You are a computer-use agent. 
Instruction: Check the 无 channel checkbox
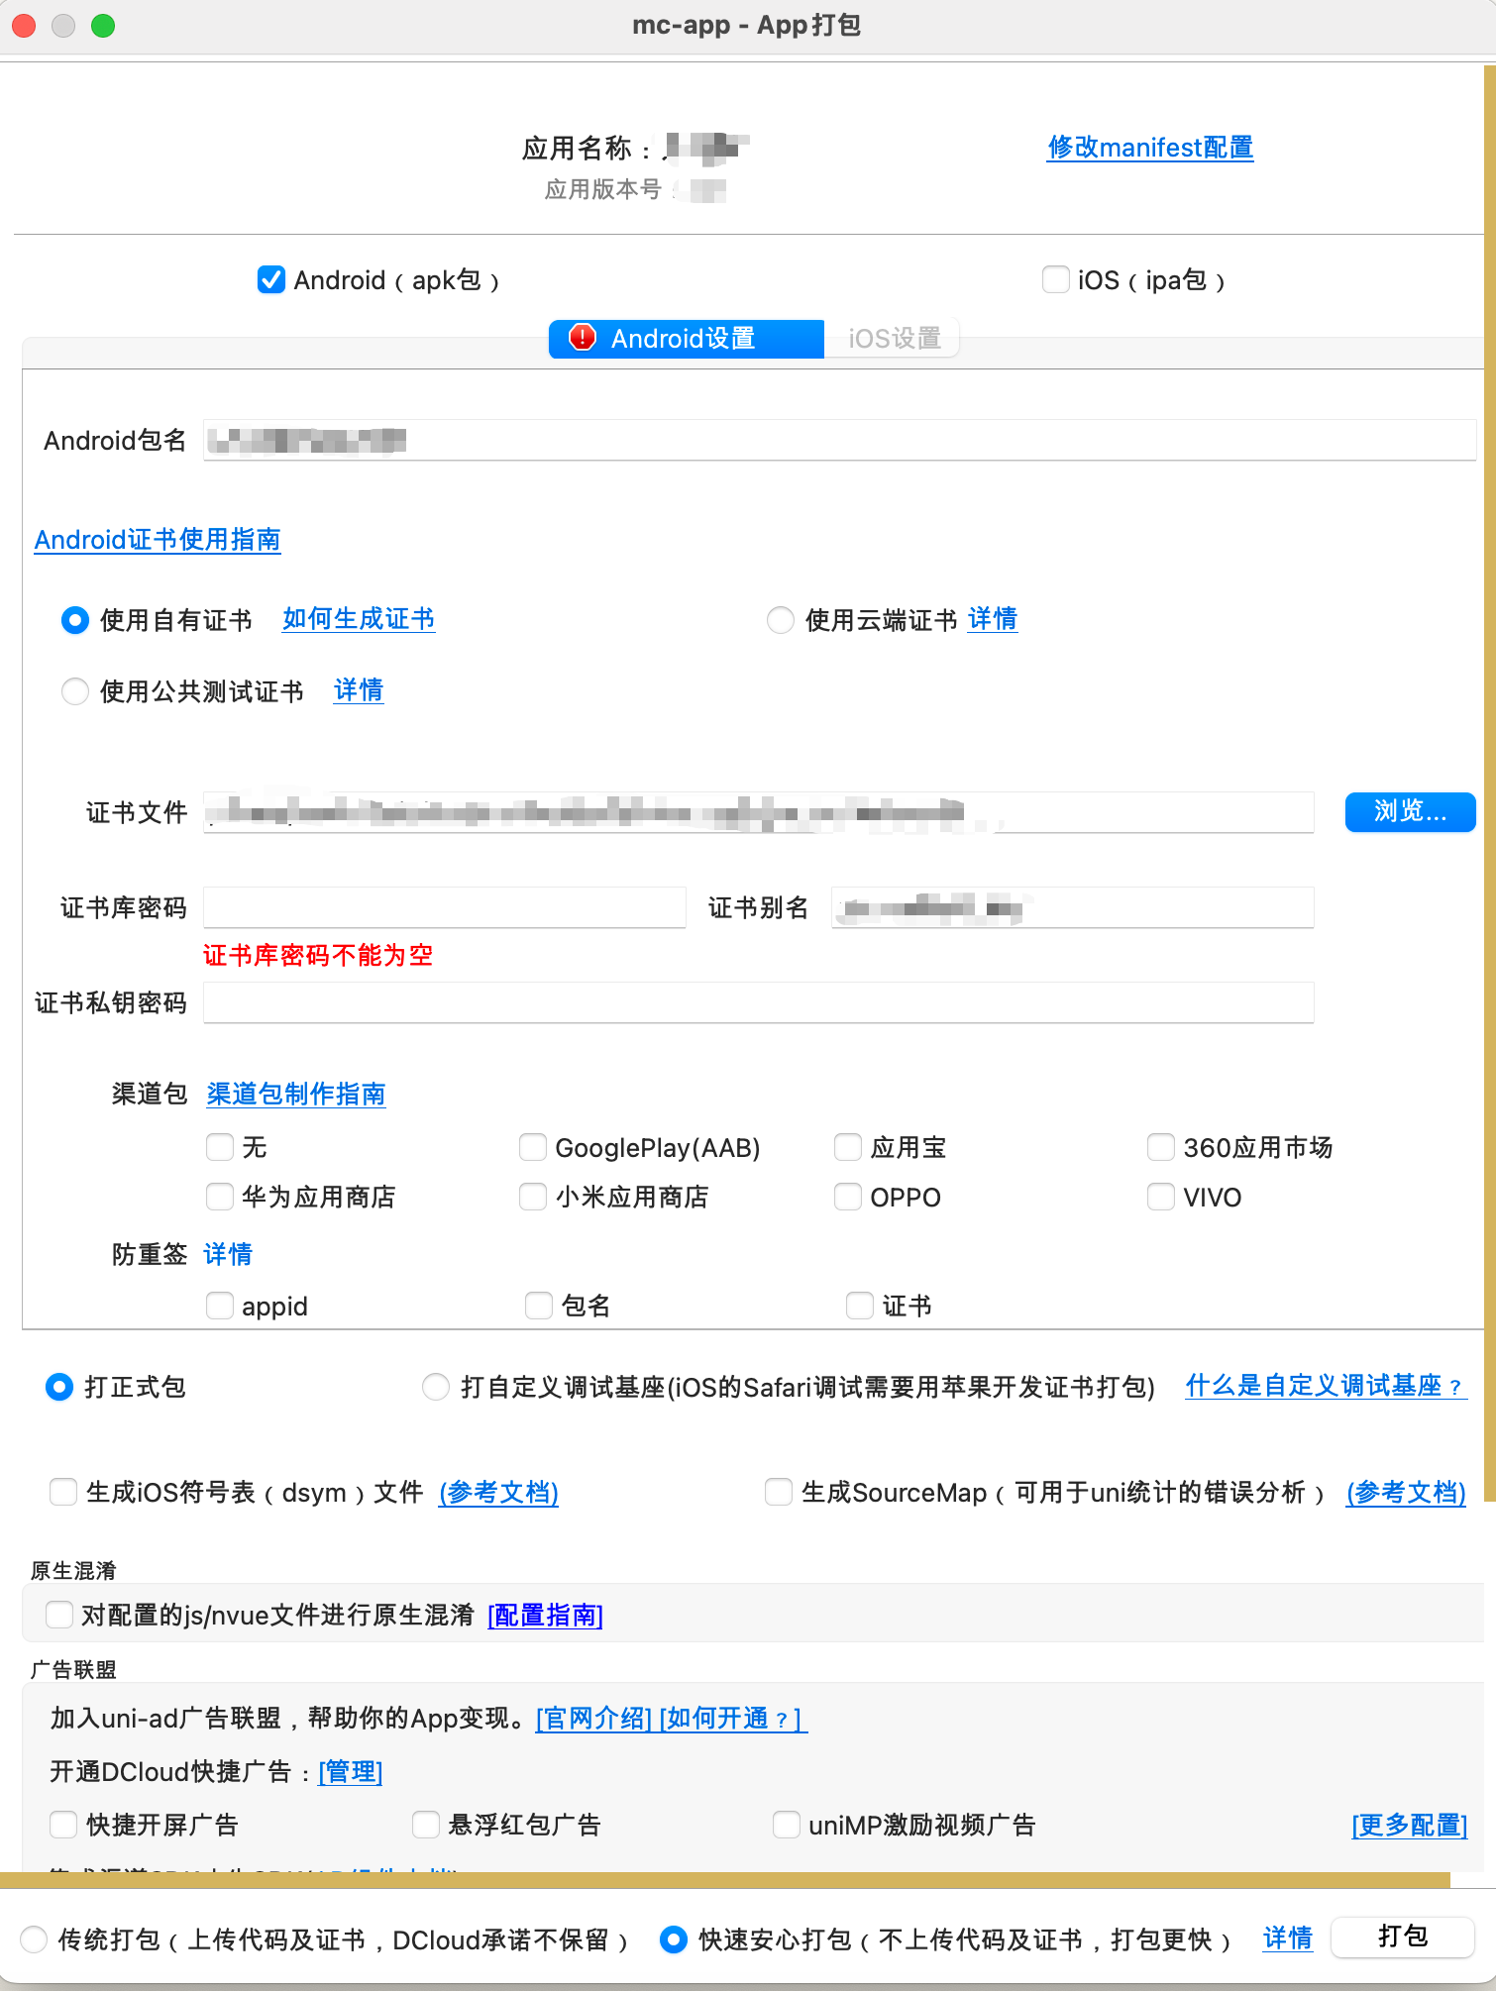pos(220,1147)
